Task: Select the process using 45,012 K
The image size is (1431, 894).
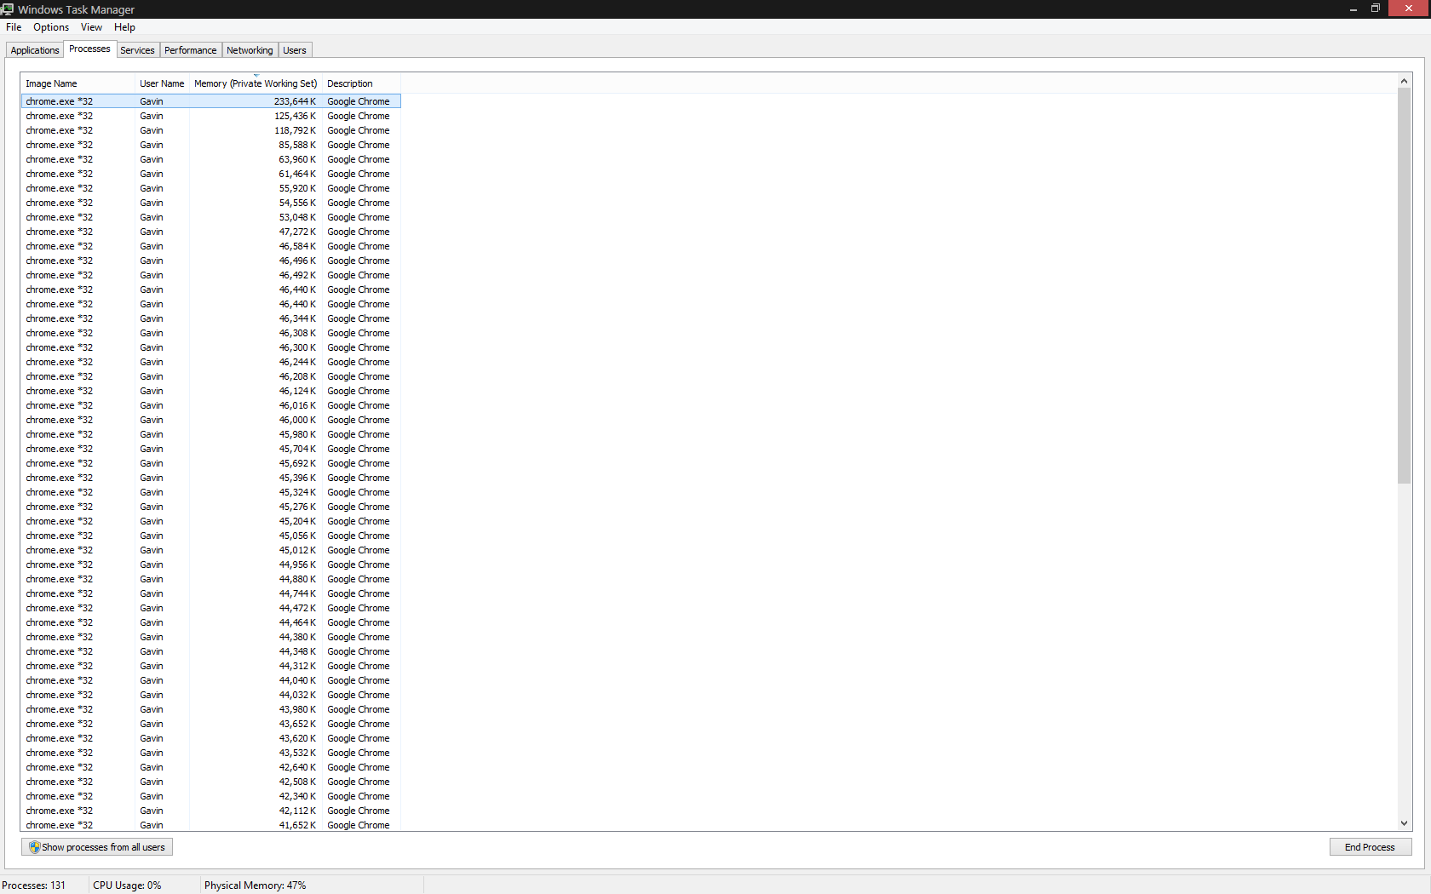Action: point(210,550)
